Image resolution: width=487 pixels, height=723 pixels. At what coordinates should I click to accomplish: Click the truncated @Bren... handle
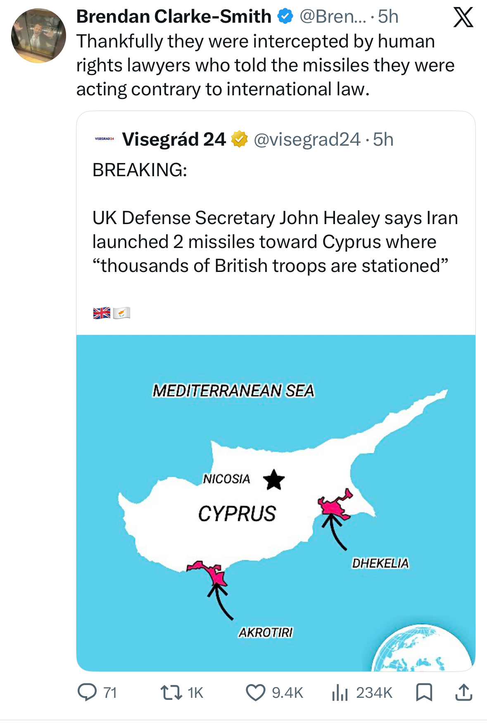[333, 17]
